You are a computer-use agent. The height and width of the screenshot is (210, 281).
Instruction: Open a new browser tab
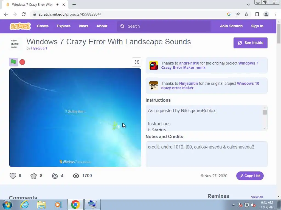click(x=74, y=5)
